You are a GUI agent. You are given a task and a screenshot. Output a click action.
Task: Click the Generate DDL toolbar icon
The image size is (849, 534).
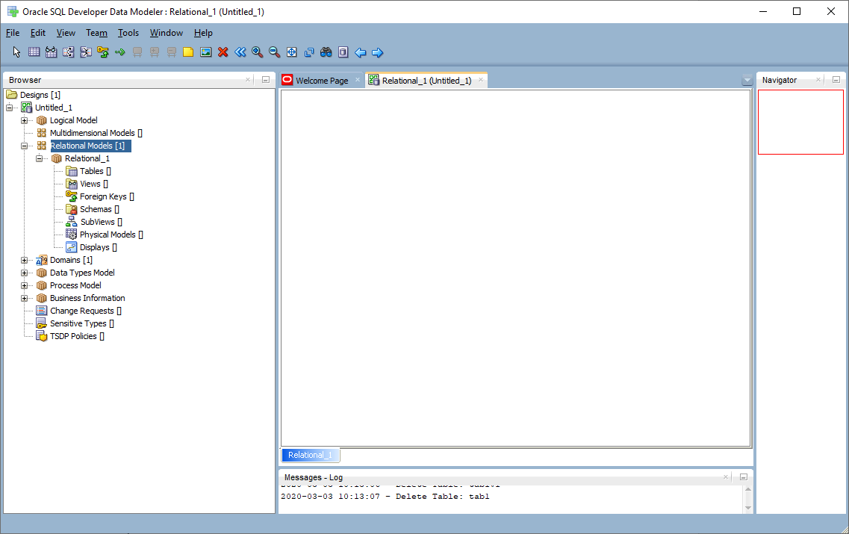(343, 52)
